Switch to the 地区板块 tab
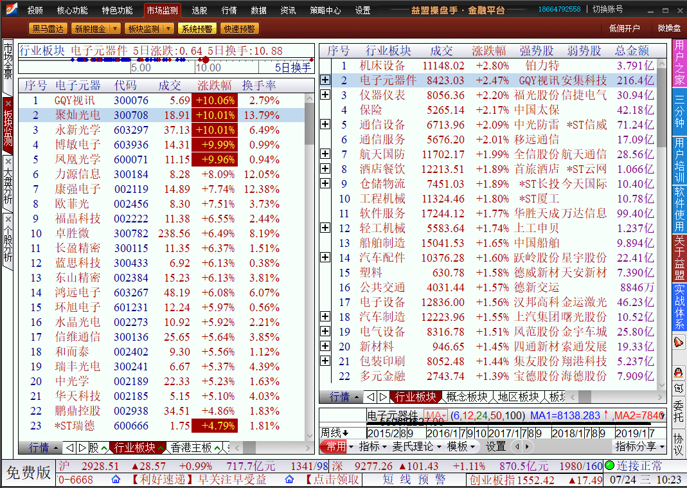Viewport: 687px width, 488px height. tap(519, 397)
